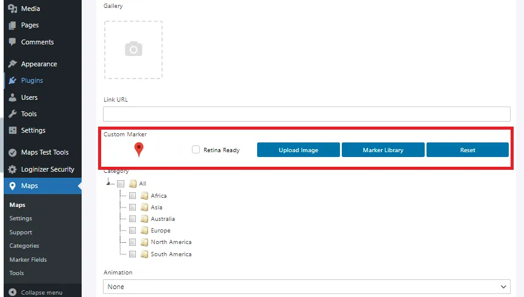Click the Plugins plug icon
The image size is (524, 297).
[12, 80]
